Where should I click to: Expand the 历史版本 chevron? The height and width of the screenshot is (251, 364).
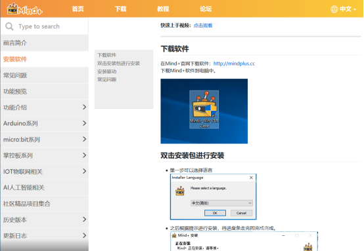pos(84,220)
